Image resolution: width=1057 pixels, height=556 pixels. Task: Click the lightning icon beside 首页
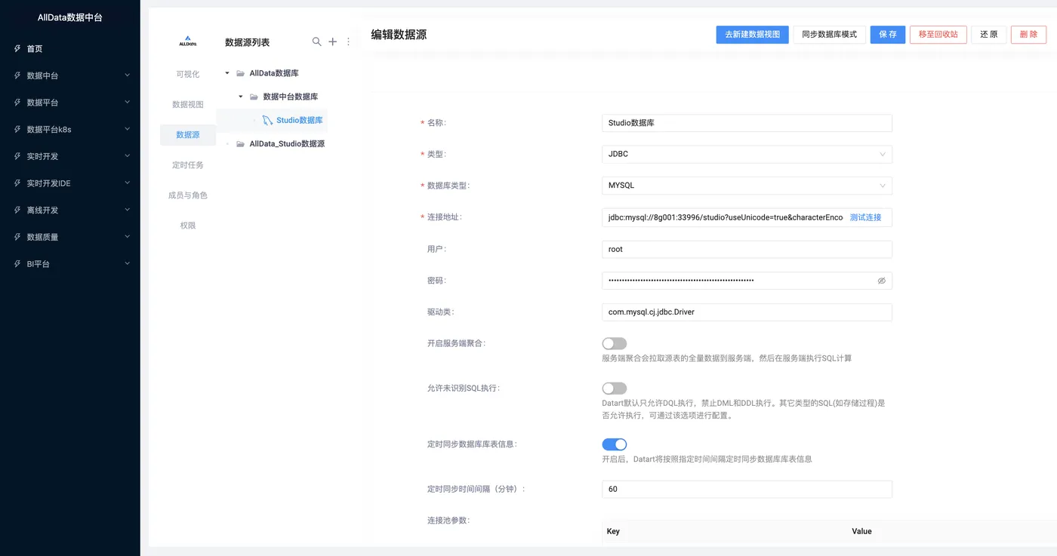coord(17,48)
